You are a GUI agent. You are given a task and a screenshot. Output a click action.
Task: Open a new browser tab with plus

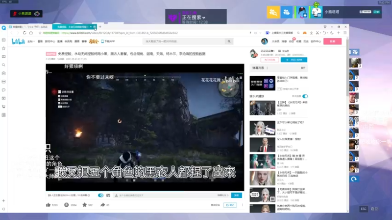100,27
